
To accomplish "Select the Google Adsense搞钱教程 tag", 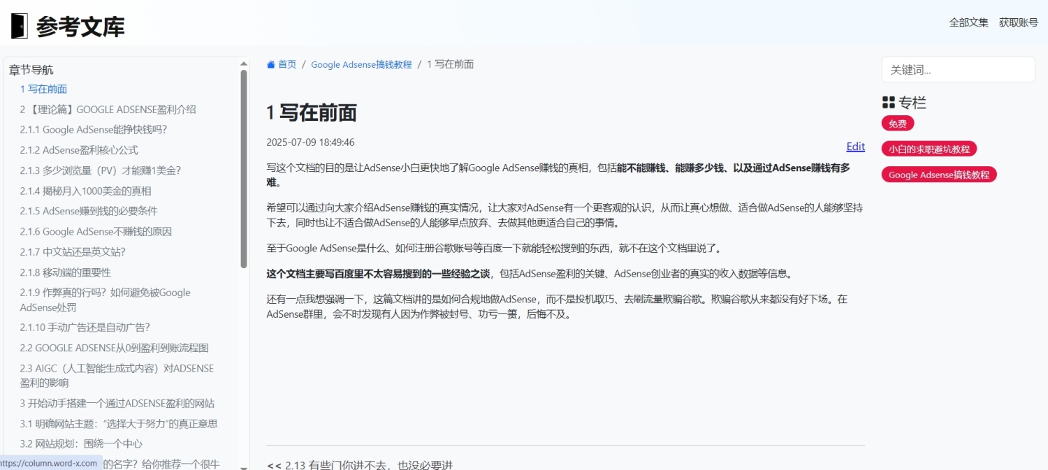I will (939, 175).
